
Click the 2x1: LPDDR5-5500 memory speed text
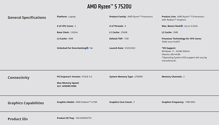click(67, 86)
